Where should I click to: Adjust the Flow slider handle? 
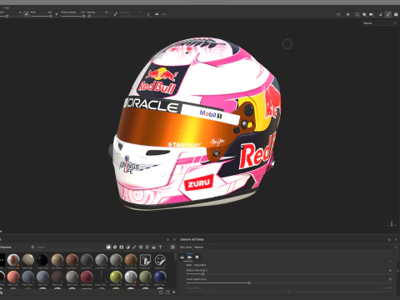click(51, 17)
